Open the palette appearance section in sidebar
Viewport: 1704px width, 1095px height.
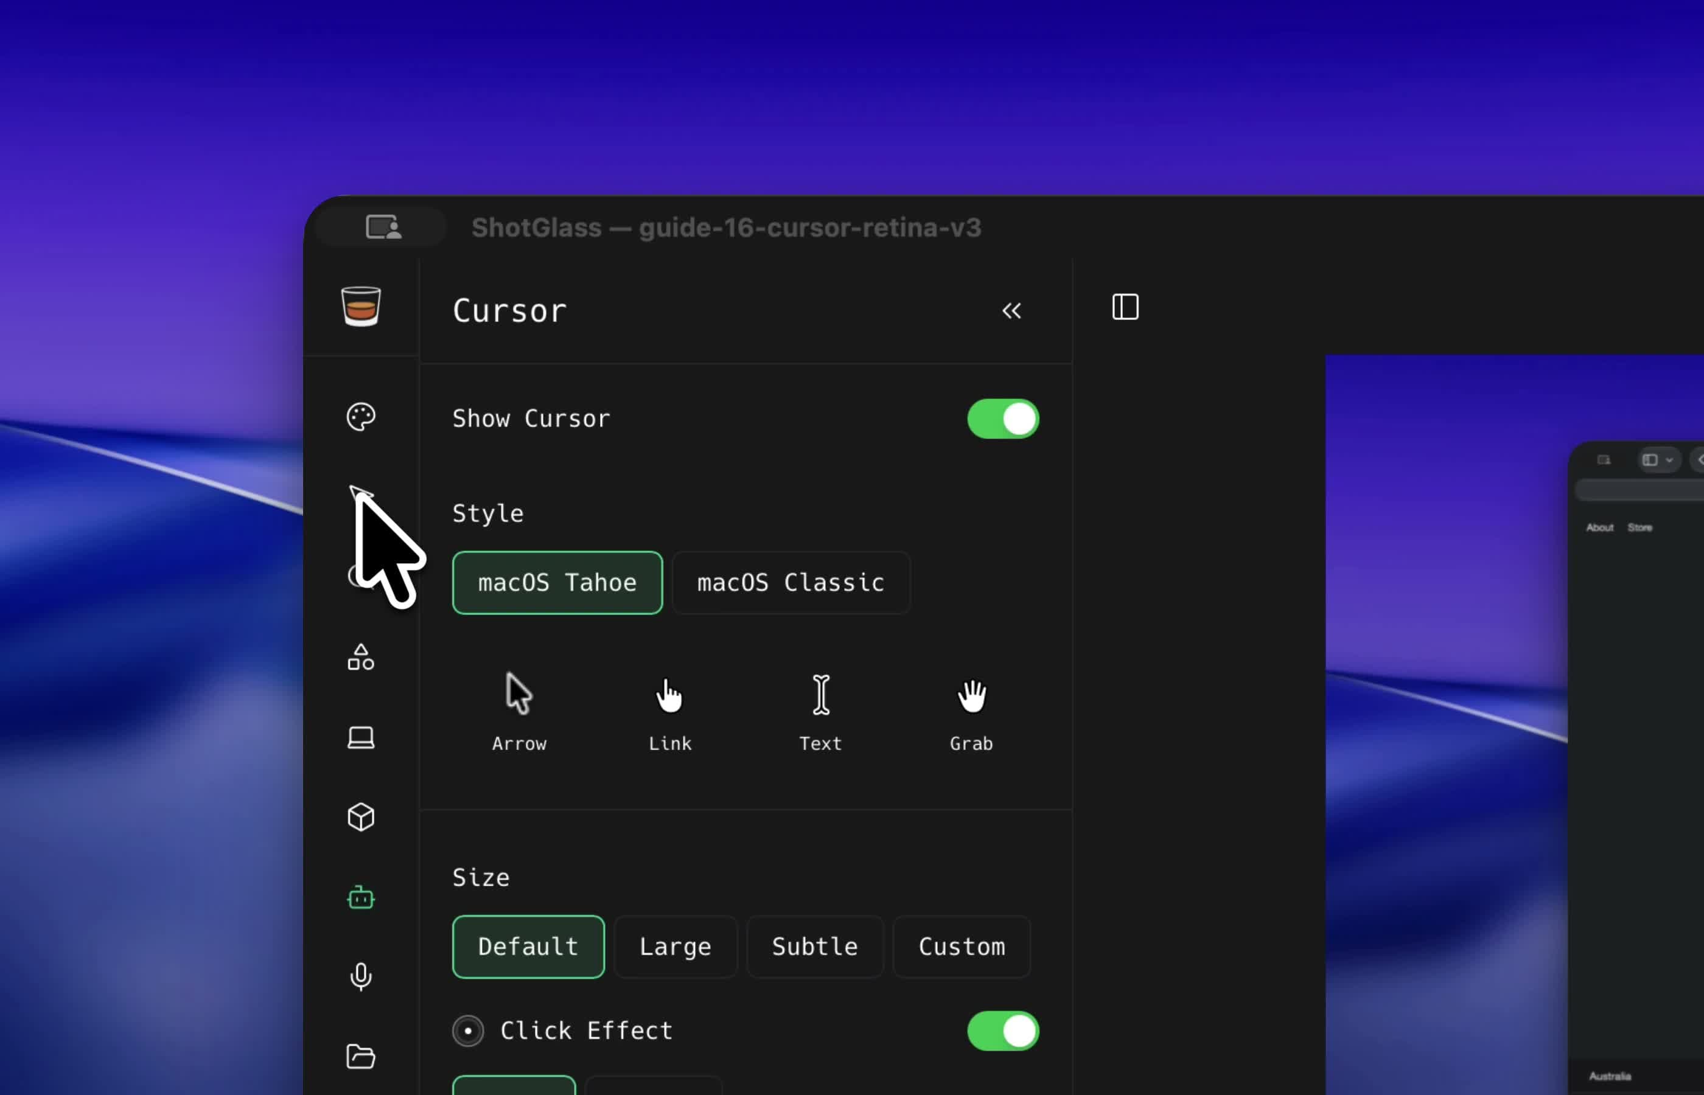click(361, 417)
